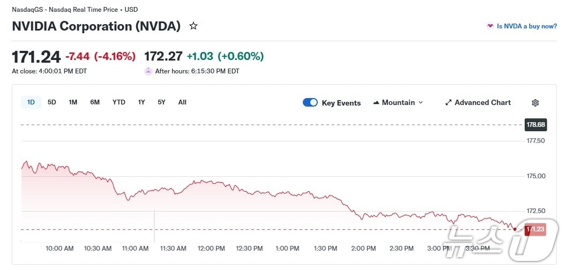Switch to the 5D time range
Screen dimensions: 567x270
point(52,102)
